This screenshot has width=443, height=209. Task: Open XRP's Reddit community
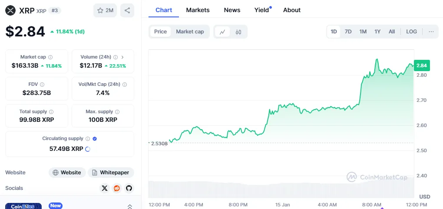point(116,188)
